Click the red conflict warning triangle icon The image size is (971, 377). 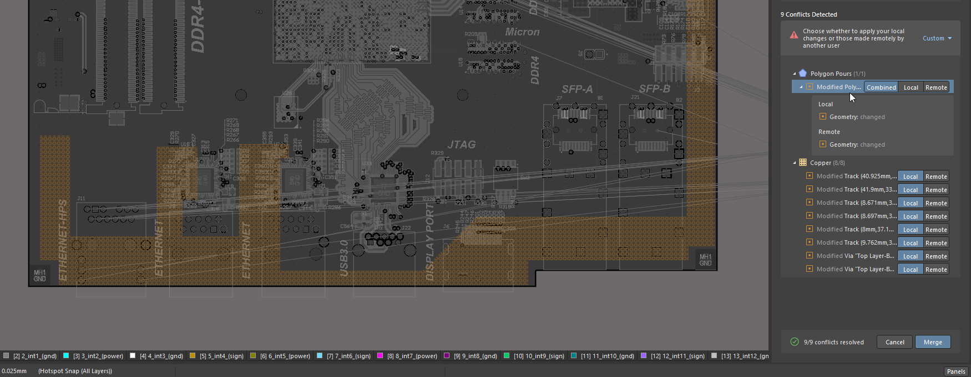click(x=794, y=35)
